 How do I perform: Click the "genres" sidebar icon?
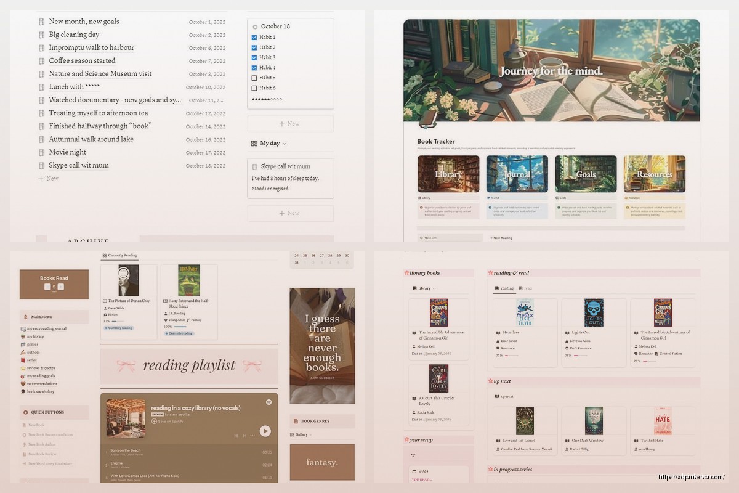click(23, 344)
